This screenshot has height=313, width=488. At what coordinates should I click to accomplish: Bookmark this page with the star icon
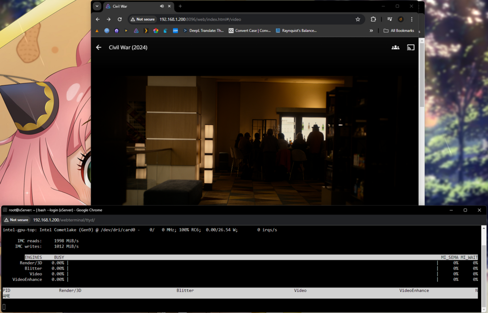tap(358, 20)
